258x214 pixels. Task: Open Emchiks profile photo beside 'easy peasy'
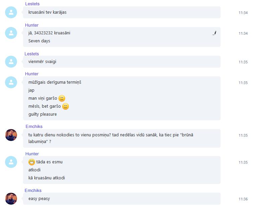[x=11, y=199]
